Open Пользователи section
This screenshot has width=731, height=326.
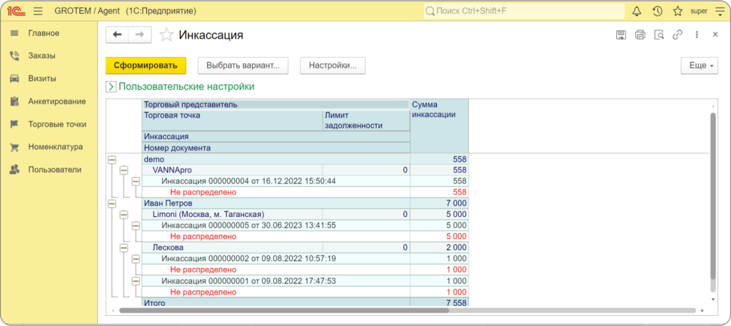[54, 170]
